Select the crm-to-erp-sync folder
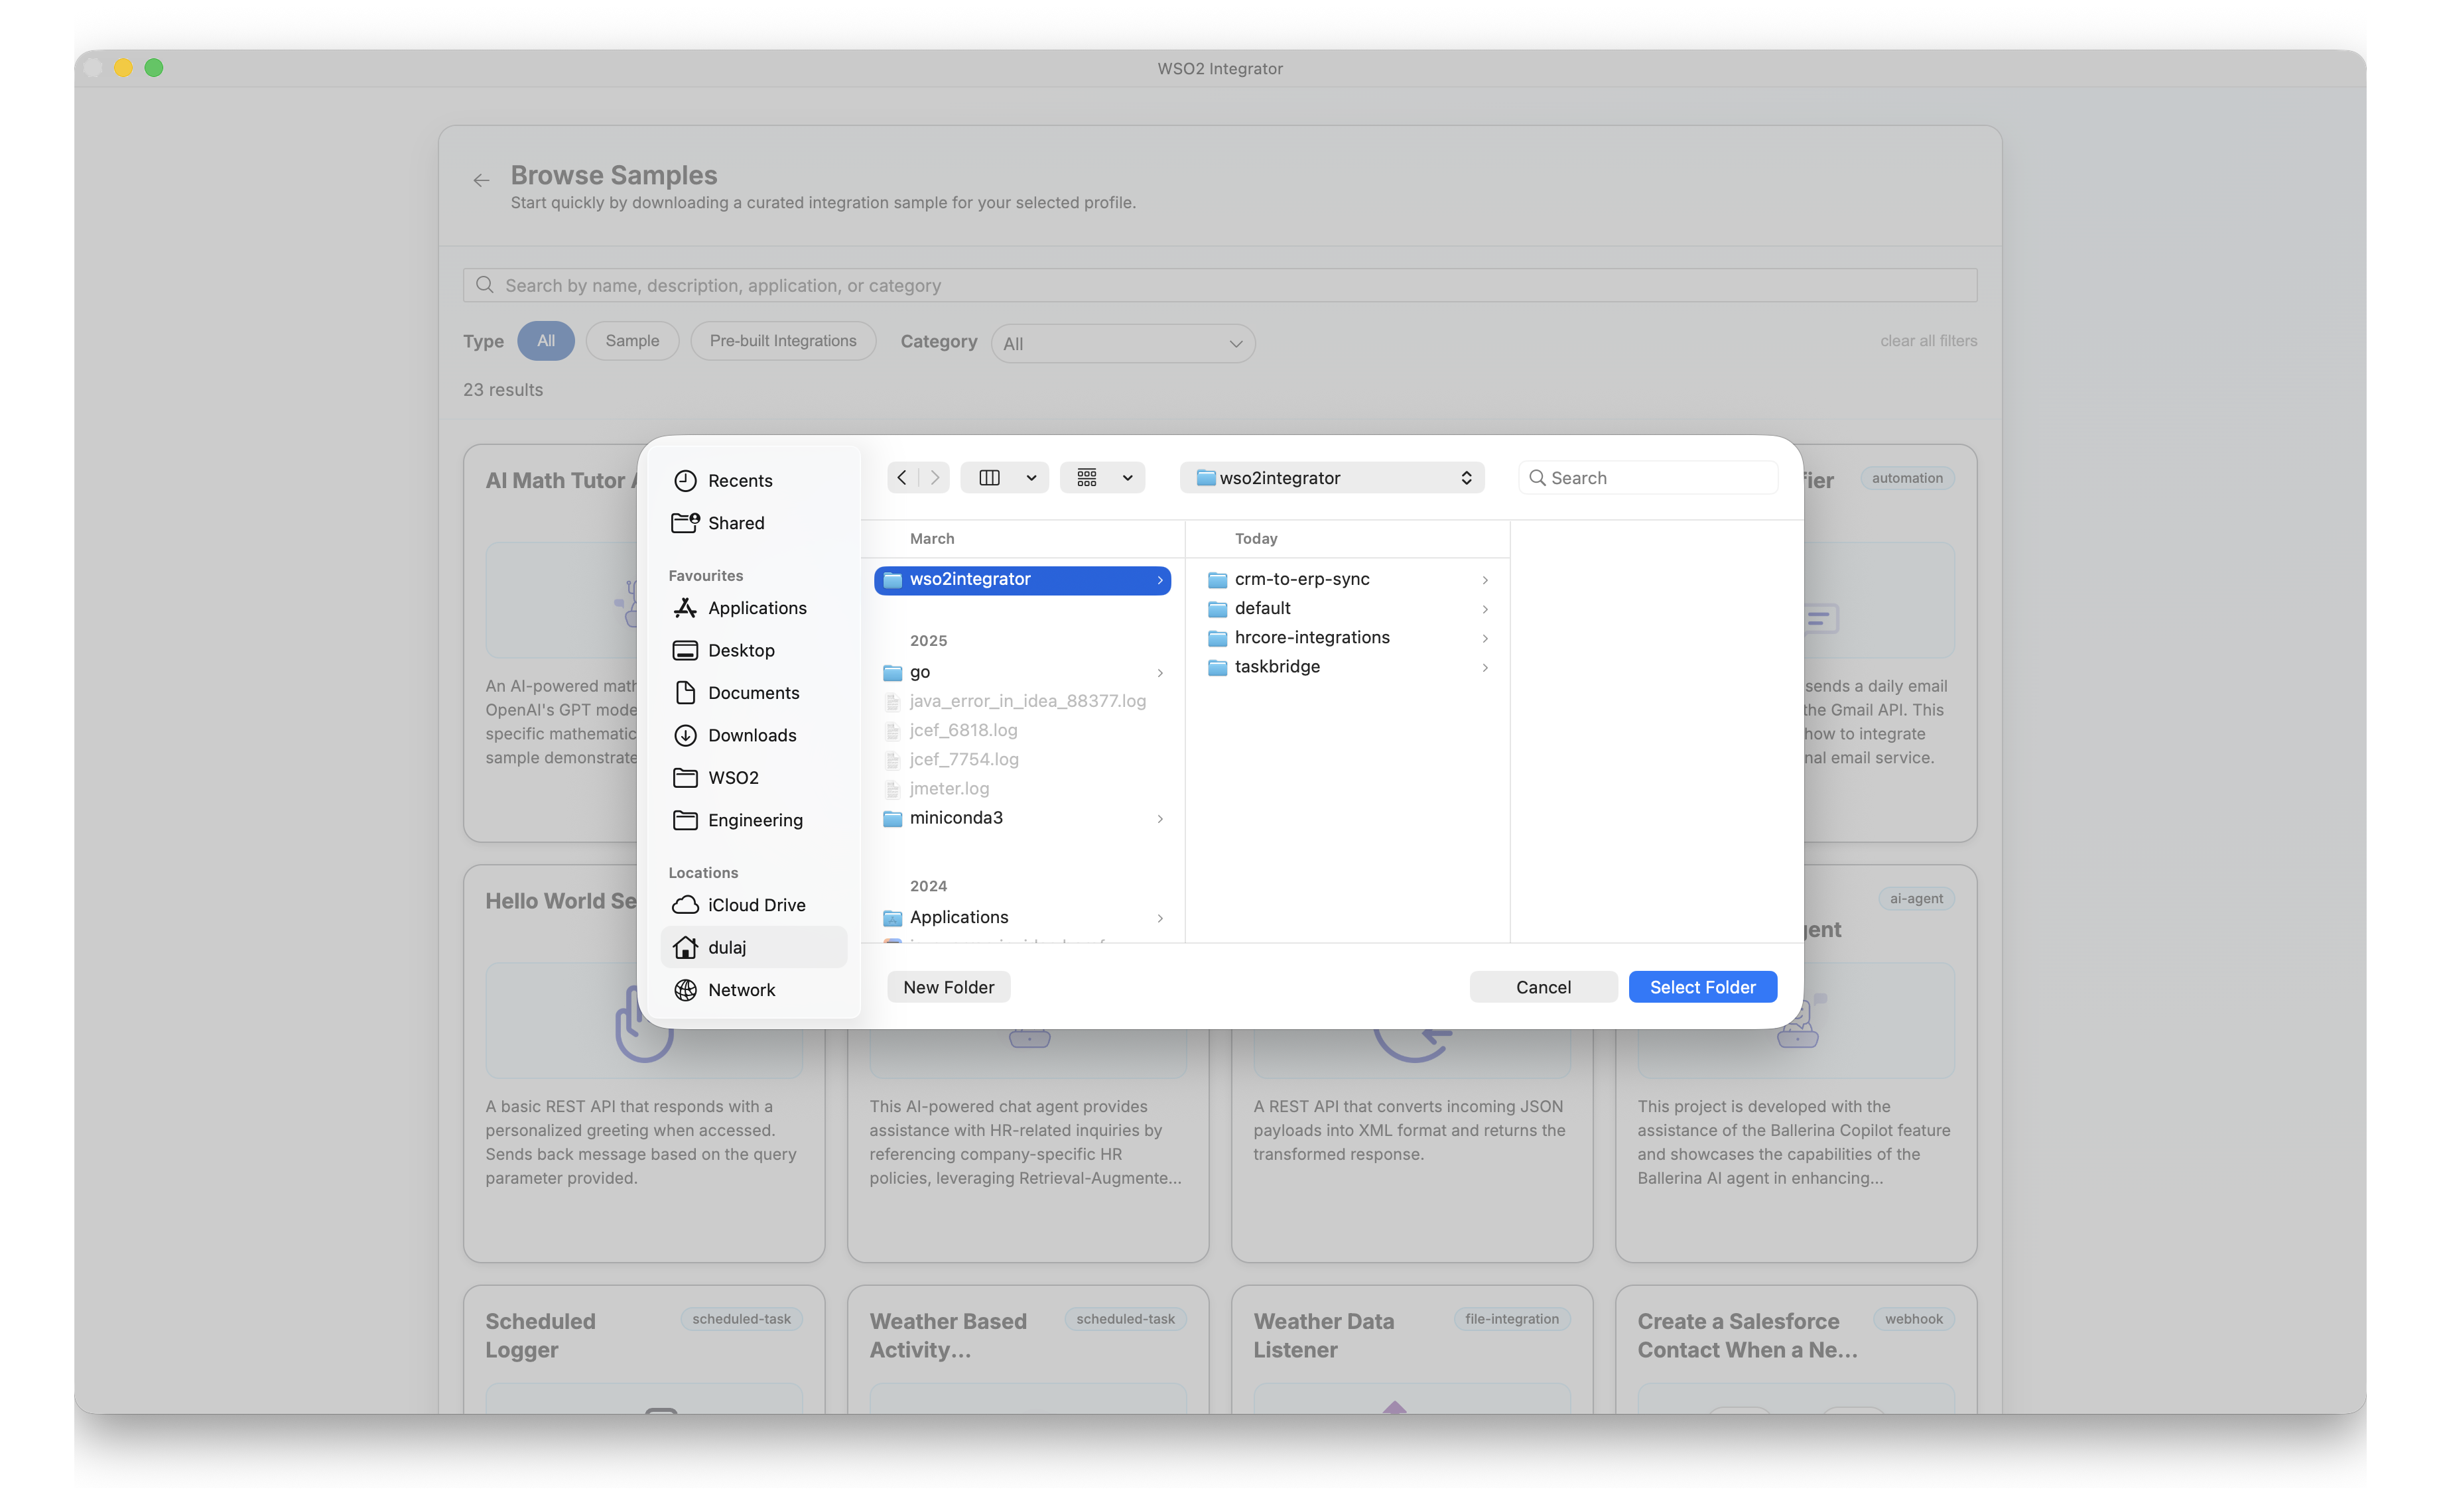The width and height of the screenshot is (2441, 1512). point(1347,580)
